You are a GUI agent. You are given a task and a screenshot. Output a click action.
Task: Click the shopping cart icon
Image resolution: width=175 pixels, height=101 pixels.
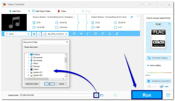(150, 4)
